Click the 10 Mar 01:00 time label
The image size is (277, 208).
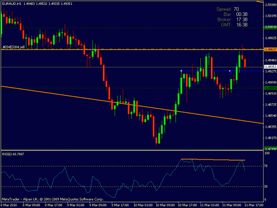pos(143,205)
